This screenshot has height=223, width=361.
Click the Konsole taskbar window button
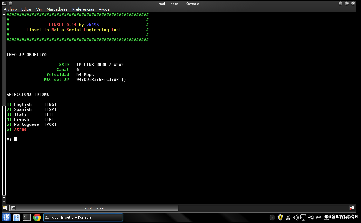point(83,217)
